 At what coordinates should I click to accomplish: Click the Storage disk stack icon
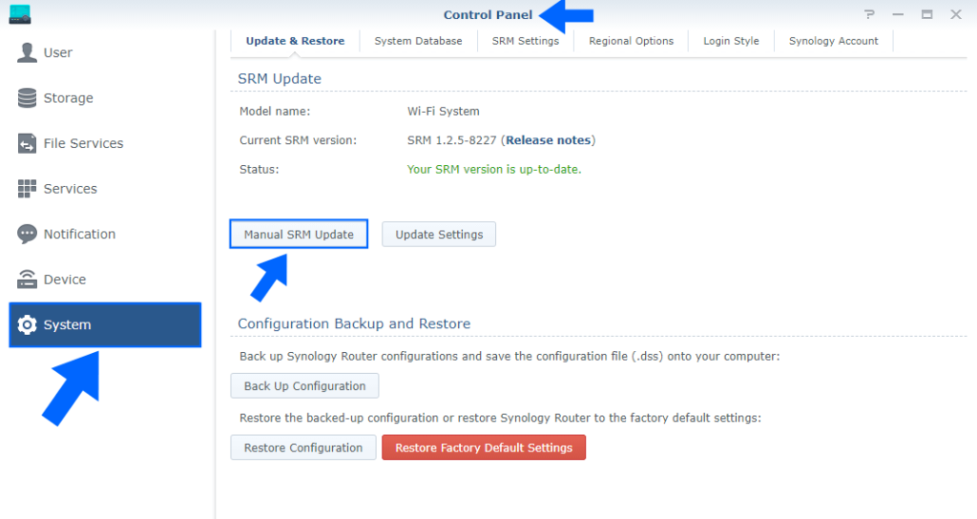(27, 98)
